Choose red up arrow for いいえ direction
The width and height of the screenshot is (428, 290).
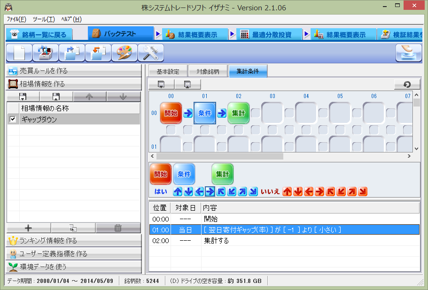[287, 191]
